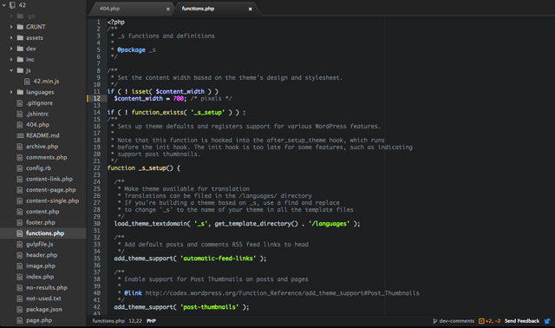
Task: Expand the GRUNT folder arrow
Action: [11, 27]
